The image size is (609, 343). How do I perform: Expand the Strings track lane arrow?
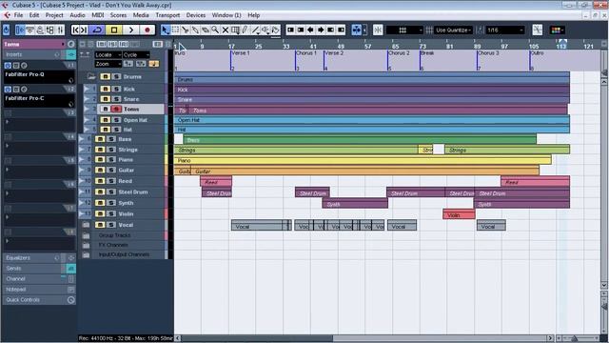[82, 150]
